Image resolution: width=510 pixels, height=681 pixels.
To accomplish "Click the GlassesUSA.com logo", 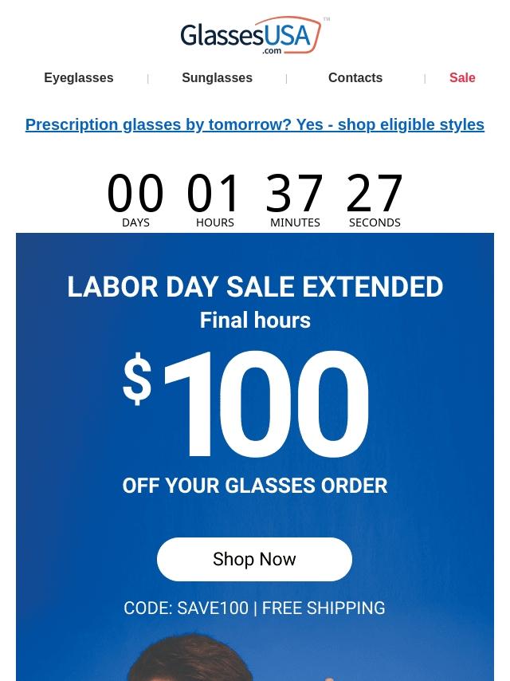I will (x=251, y=36).
